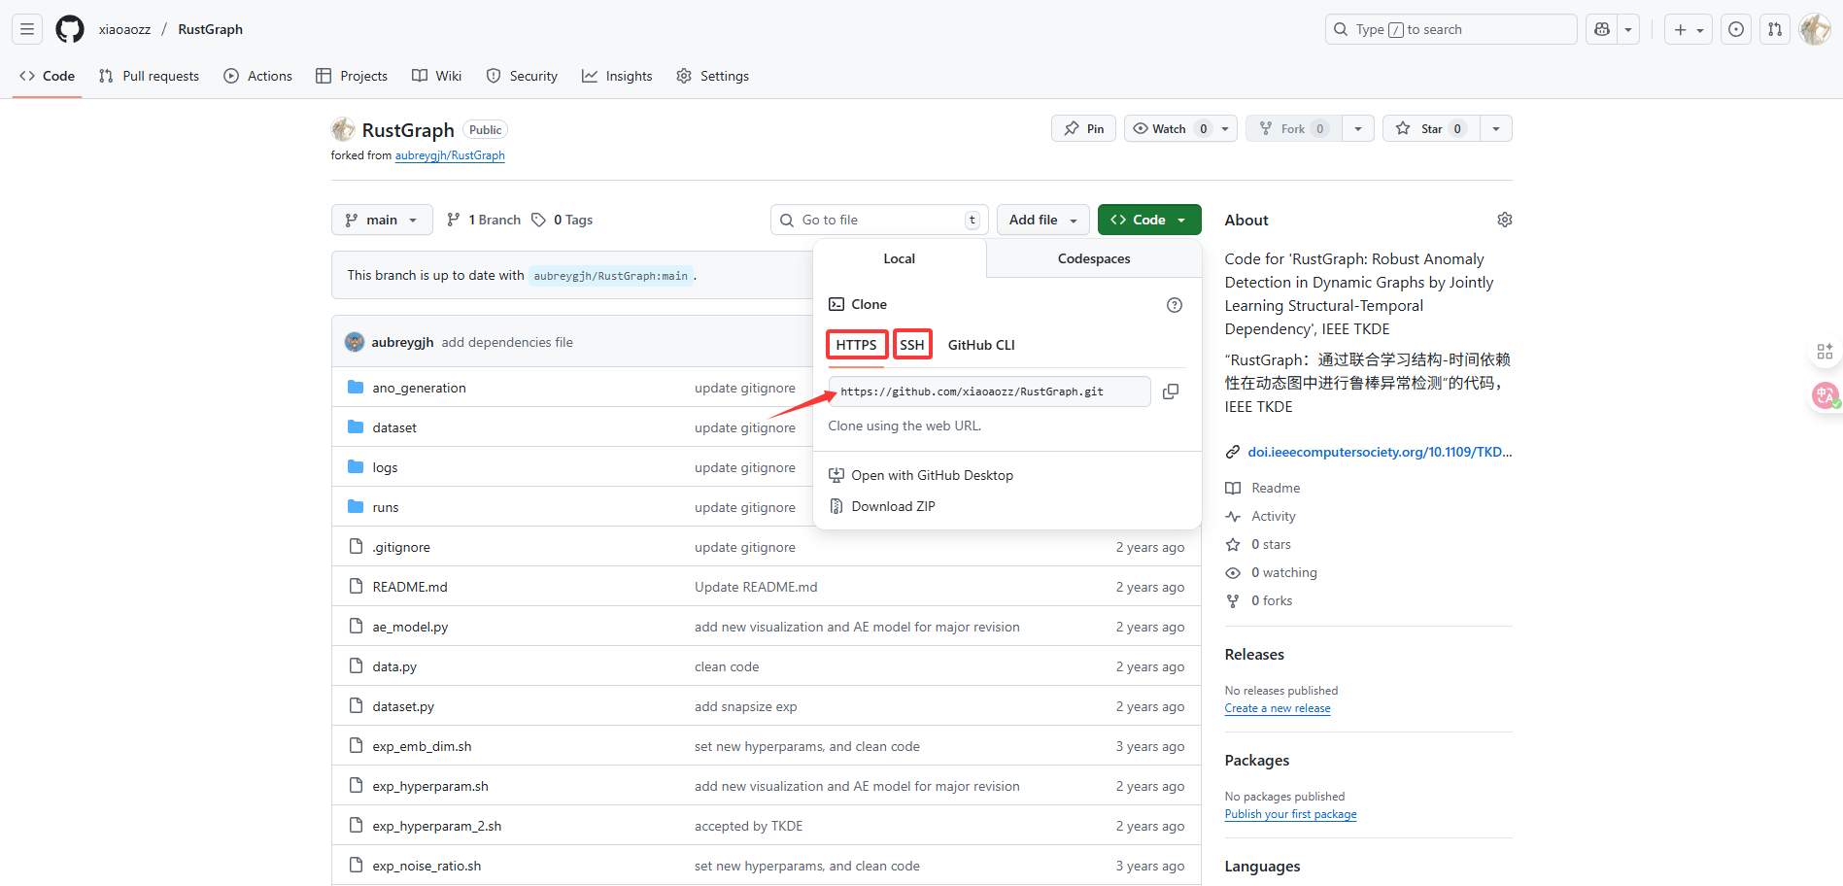Open the ae_model.py file
Viewport: 1843px width, 886px height.
click(x=410, y=627)
